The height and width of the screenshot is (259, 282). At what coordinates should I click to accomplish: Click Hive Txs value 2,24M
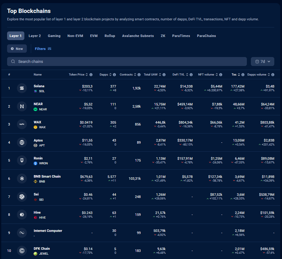click(240, 213)
